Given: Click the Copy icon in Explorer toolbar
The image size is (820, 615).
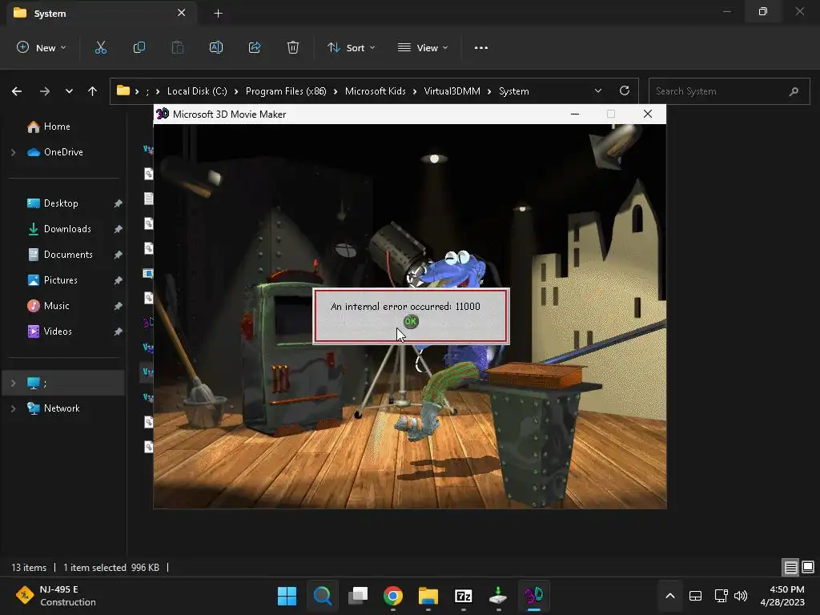Looking at the screenshot, I should 139,48.
